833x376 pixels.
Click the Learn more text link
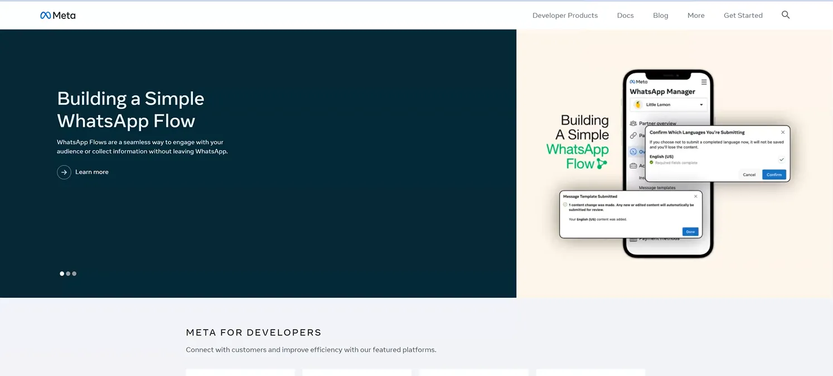click(92, 172)
